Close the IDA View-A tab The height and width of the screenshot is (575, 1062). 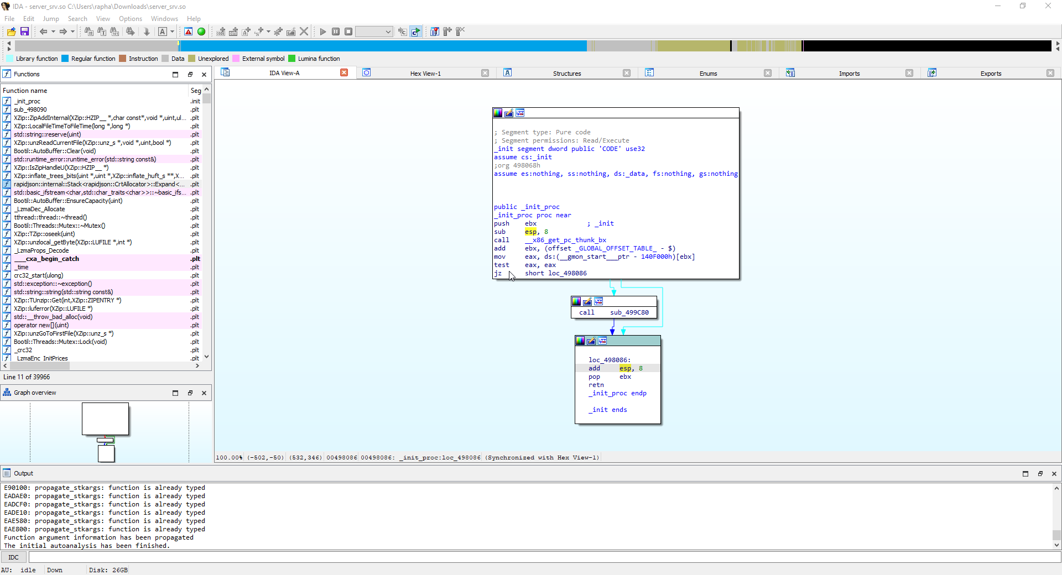point(344,72)
